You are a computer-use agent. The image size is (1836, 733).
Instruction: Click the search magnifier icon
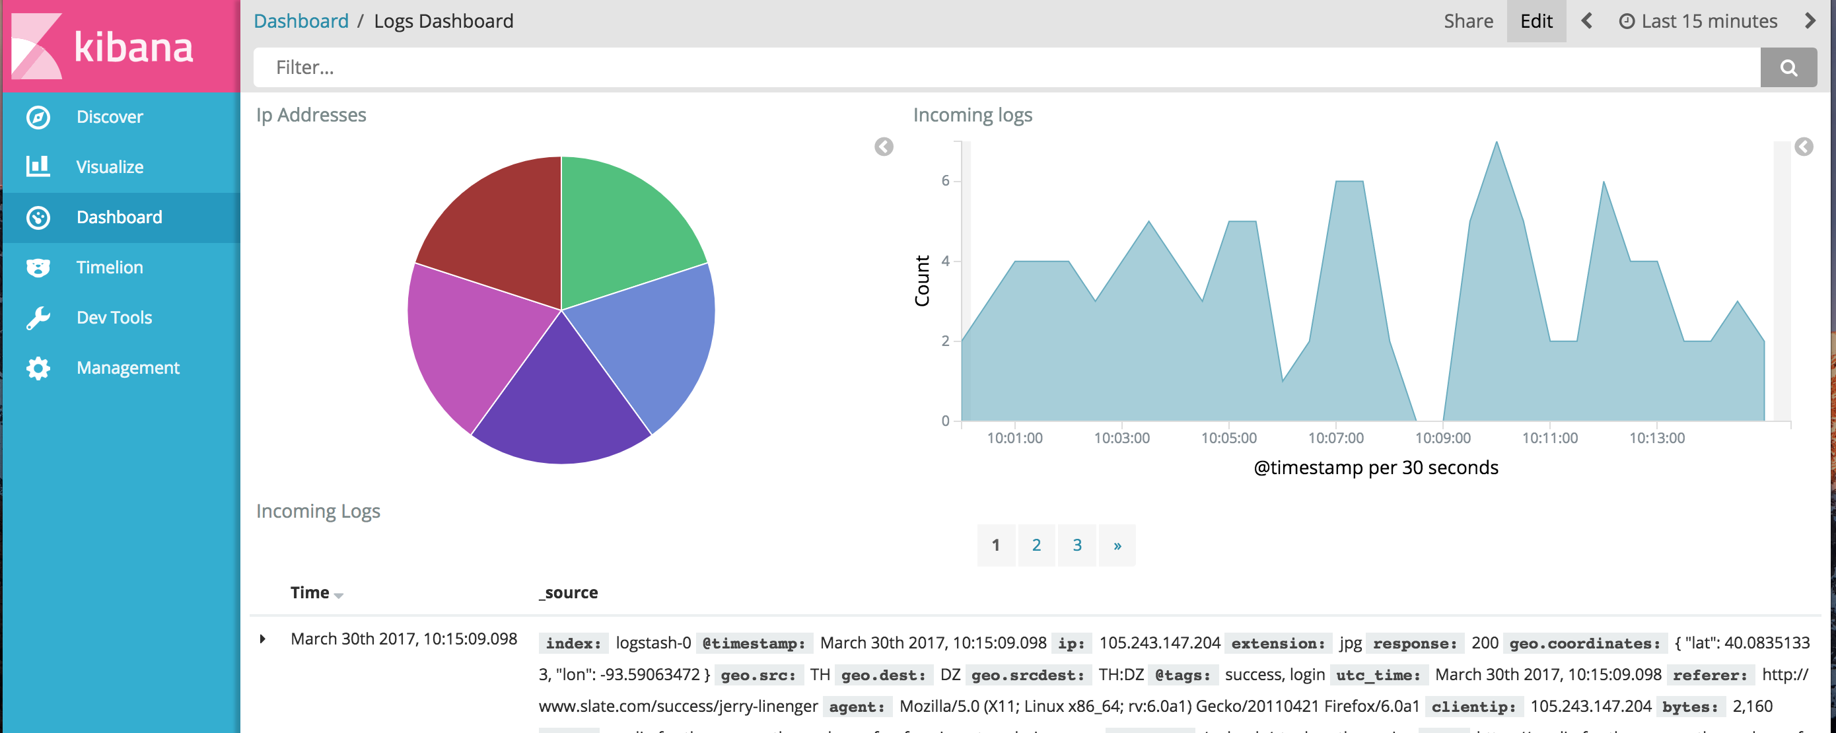point(1789,67)
